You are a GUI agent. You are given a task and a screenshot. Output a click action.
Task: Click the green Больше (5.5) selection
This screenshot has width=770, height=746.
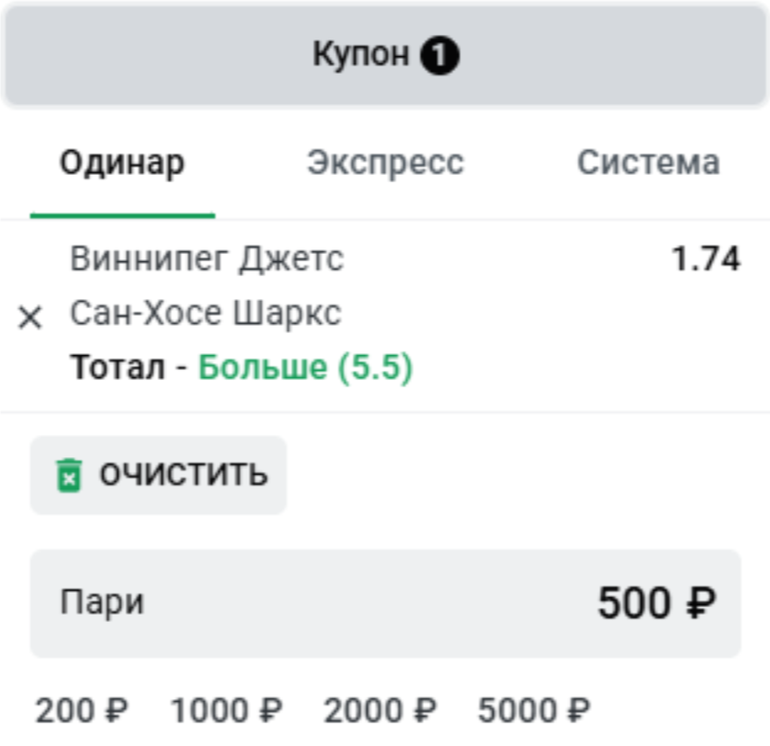[x=305, y=367]
